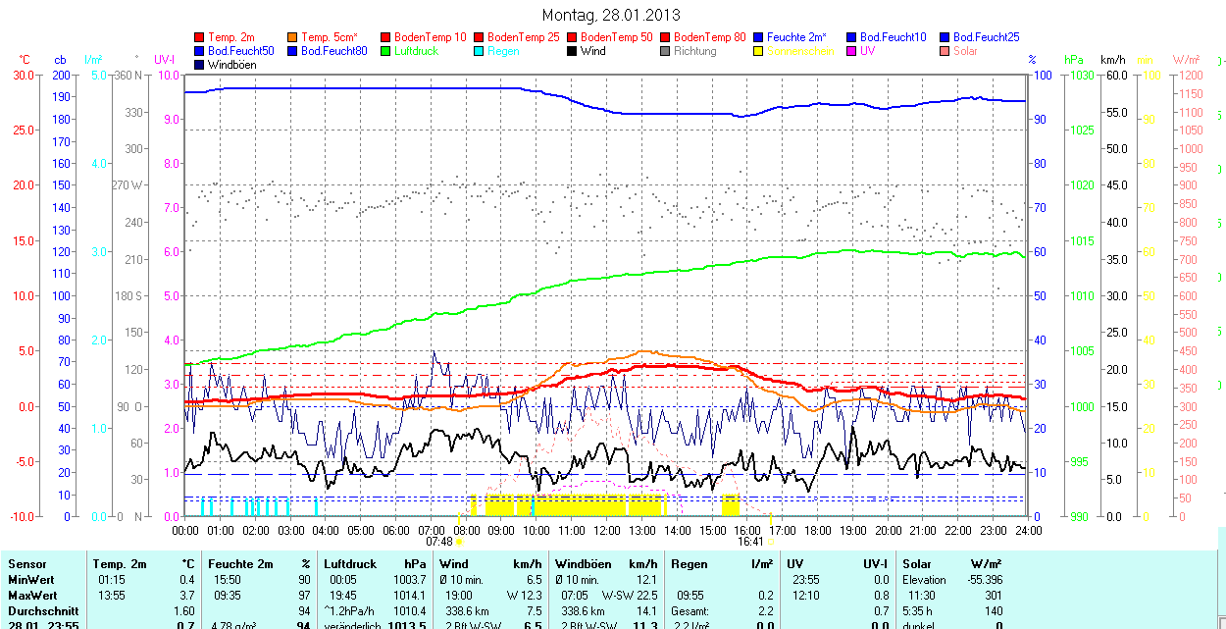The image size is (1226, 629).
Task: Click the BodenTemp 50 legend label
Action: (614, 37)
